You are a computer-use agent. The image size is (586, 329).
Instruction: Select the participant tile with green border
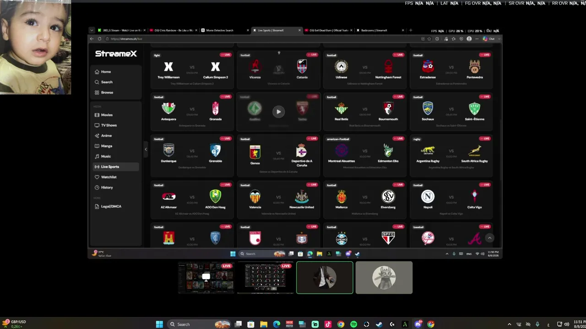tap(325, 278)
